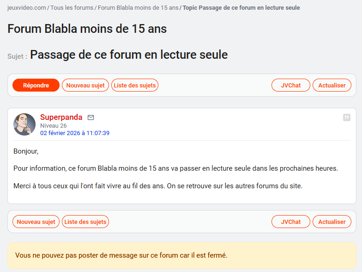
Task: Click the quote icon on Superpanda's post
Action: coord(347,117)
